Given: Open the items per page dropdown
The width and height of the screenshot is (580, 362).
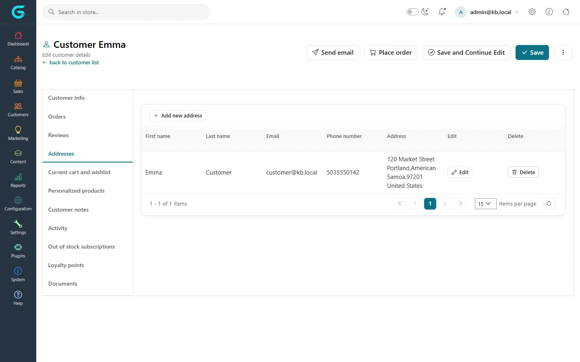Looking at the screenshot, I should pos(485,204).
